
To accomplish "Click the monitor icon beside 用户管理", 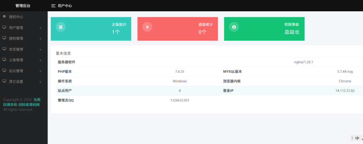I will [x=4, y=28].
